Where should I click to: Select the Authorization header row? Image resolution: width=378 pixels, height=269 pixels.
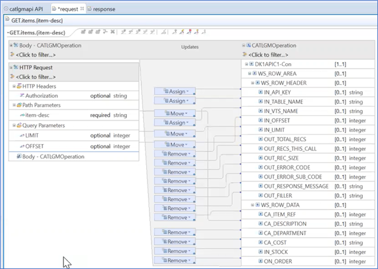click(74, 96)
